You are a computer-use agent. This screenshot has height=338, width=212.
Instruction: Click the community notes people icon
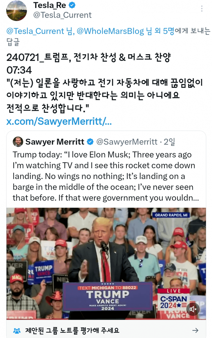(x=17, y=330)
